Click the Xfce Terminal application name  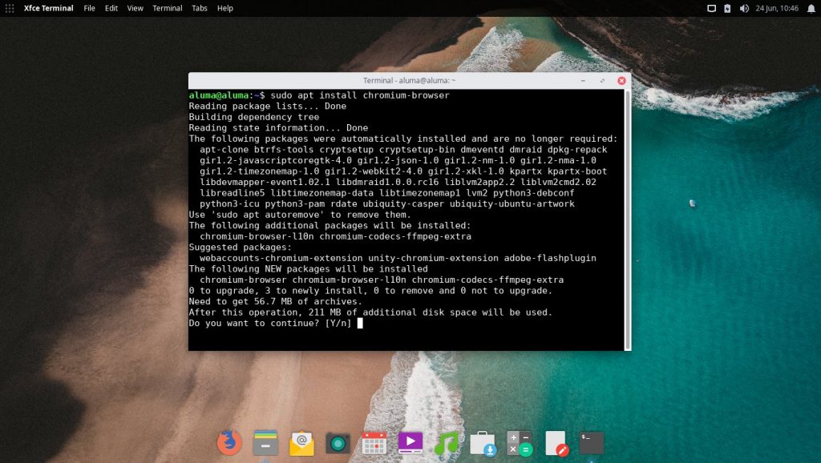tap(49, 8)
